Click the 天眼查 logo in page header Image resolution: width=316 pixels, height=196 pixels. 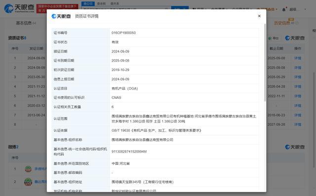[x=19, y=8]
